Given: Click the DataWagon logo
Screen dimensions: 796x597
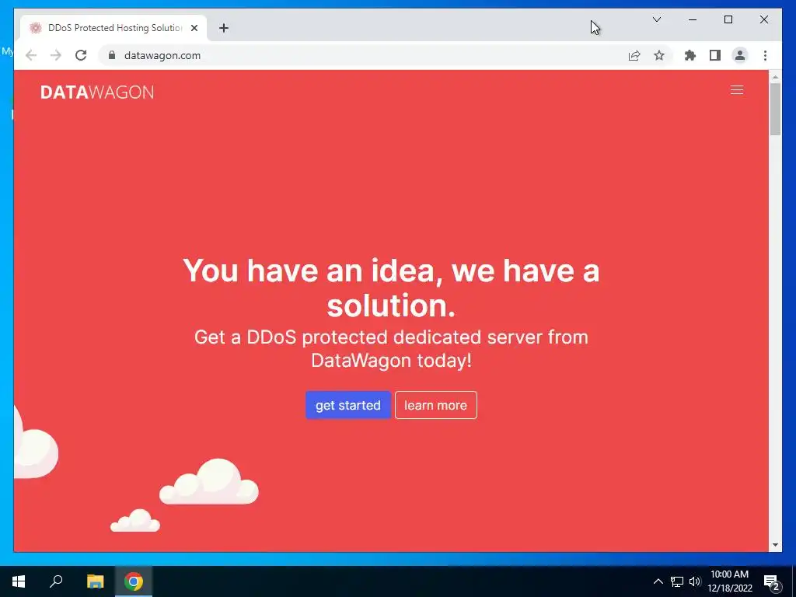Looking at the screenshot, I should pos(97,92).
